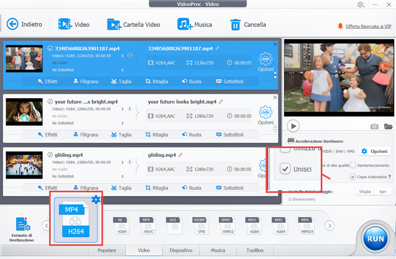Open the settings gear in title bar
This screenshot has height=259, width=396.
coord(361,4)
